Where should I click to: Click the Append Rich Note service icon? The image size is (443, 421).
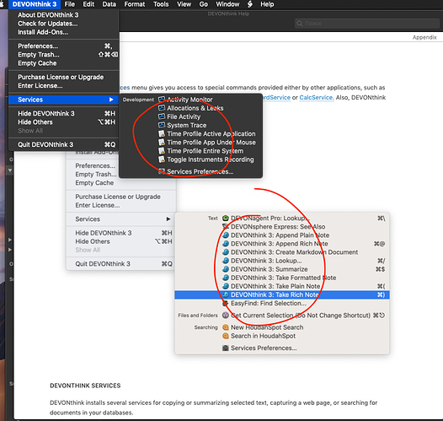coord(225,244)
